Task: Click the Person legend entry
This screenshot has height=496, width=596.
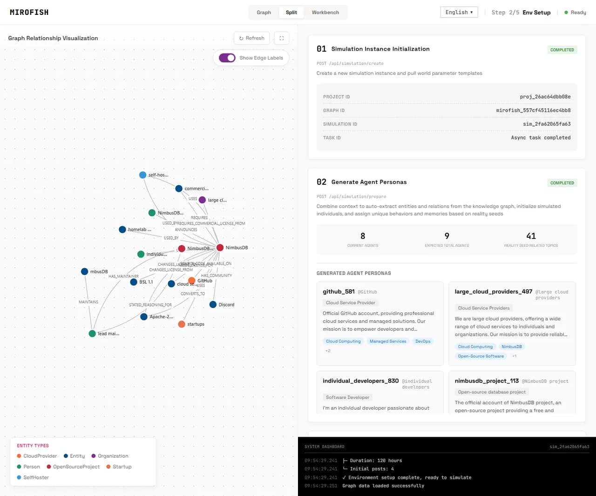Action: (28, 467)
